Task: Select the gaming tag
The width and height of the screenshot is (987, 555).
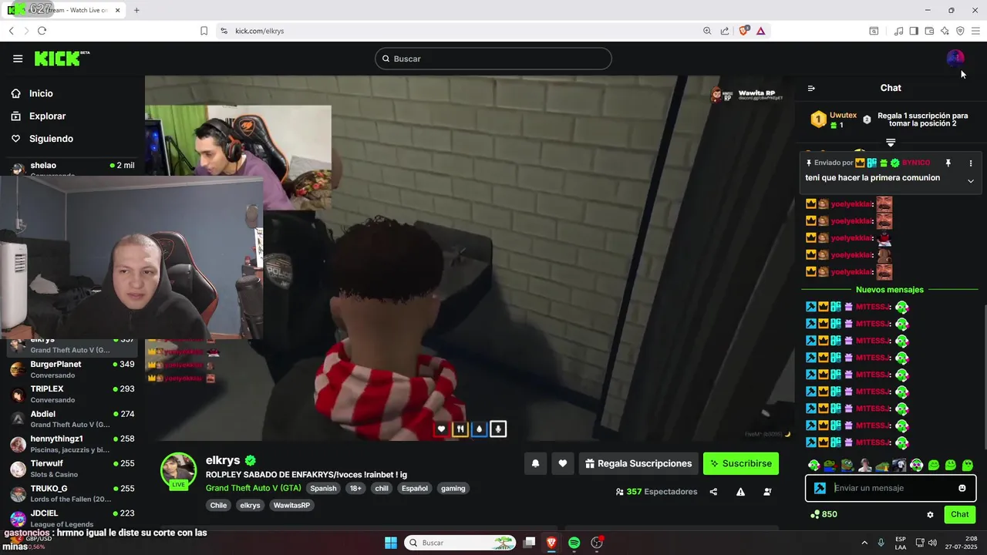Action: (453, 488)
